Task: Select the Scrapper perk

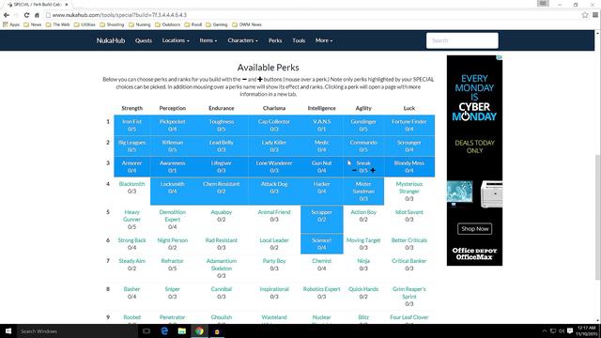Action: tap(321, 212)
